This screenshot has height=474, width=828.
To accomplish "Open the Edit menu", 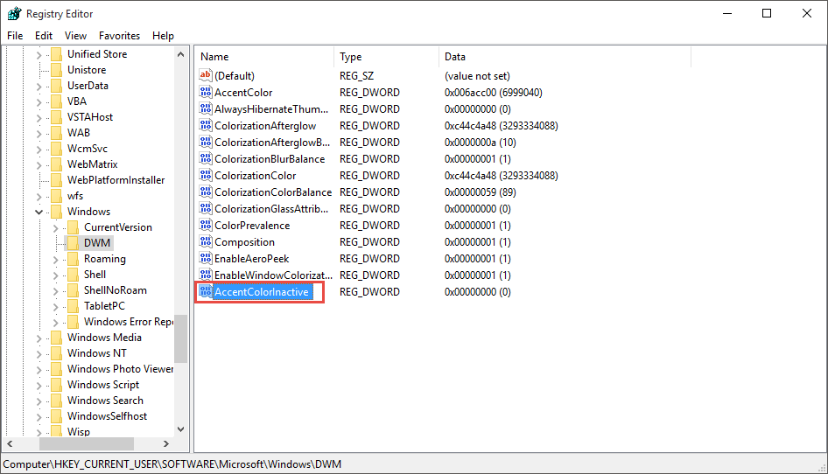I will (43, 35).
